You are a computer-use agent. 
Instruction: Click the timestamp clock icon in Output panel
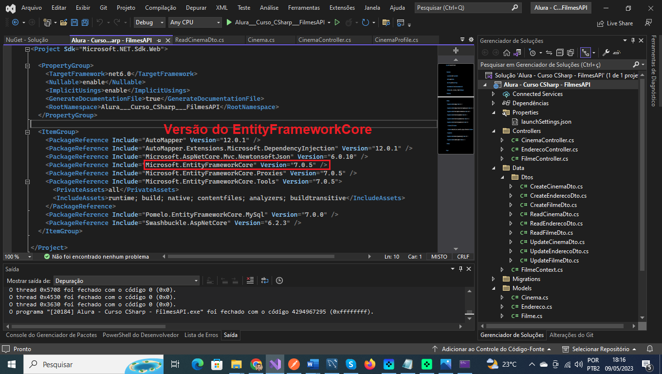coord(279,280)
